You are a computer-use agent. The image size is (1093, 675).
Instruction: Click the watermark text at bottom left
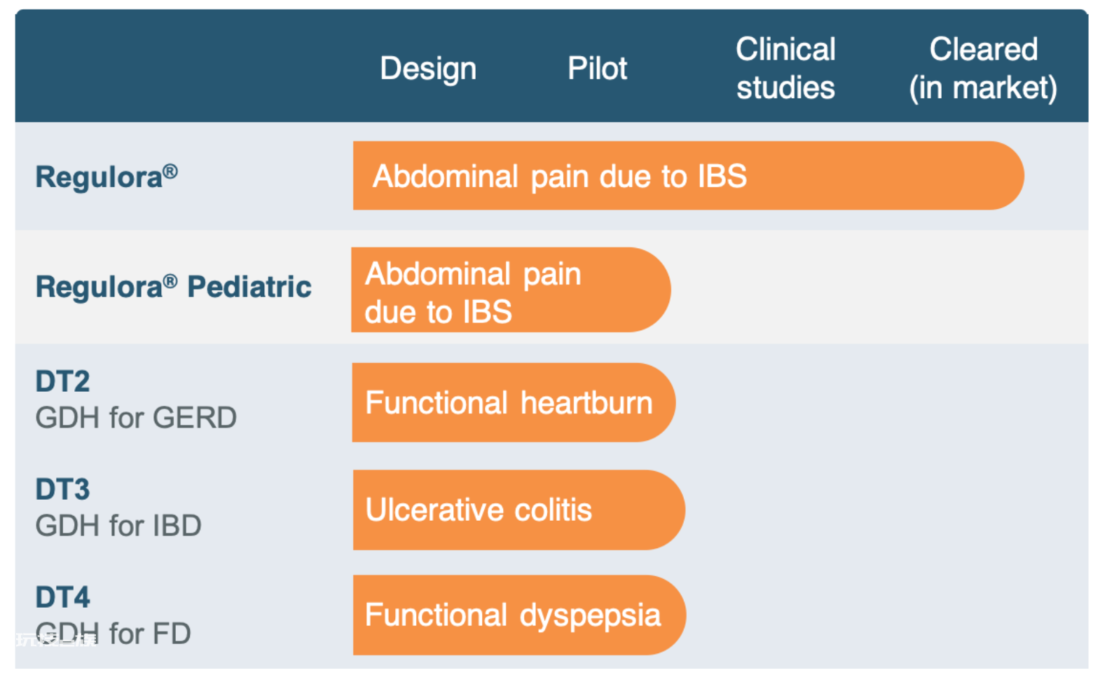click(56, 639)
